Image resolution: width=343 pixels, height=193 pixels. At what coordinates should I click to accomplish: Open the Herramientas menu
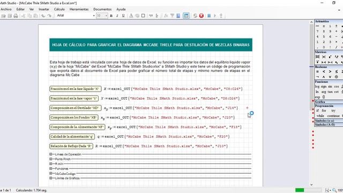click(79, 9)
